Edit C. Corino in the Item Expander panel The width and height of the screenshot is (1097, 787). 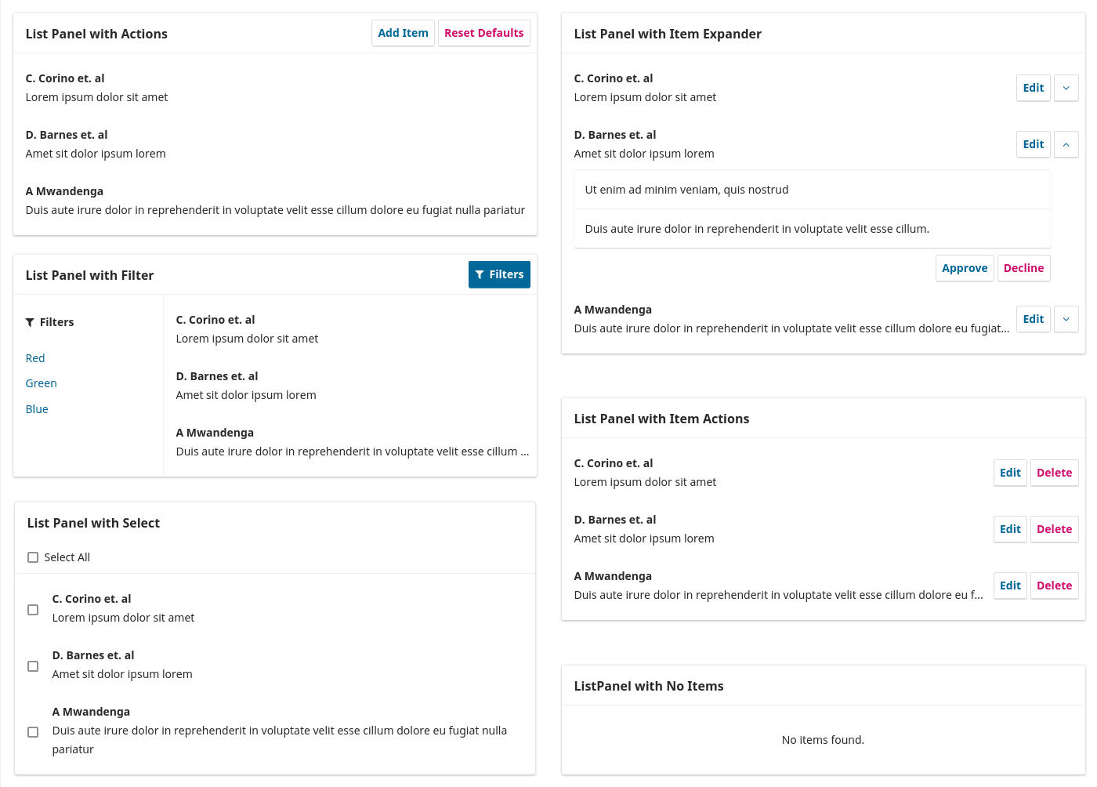[x=1033, y=88]
